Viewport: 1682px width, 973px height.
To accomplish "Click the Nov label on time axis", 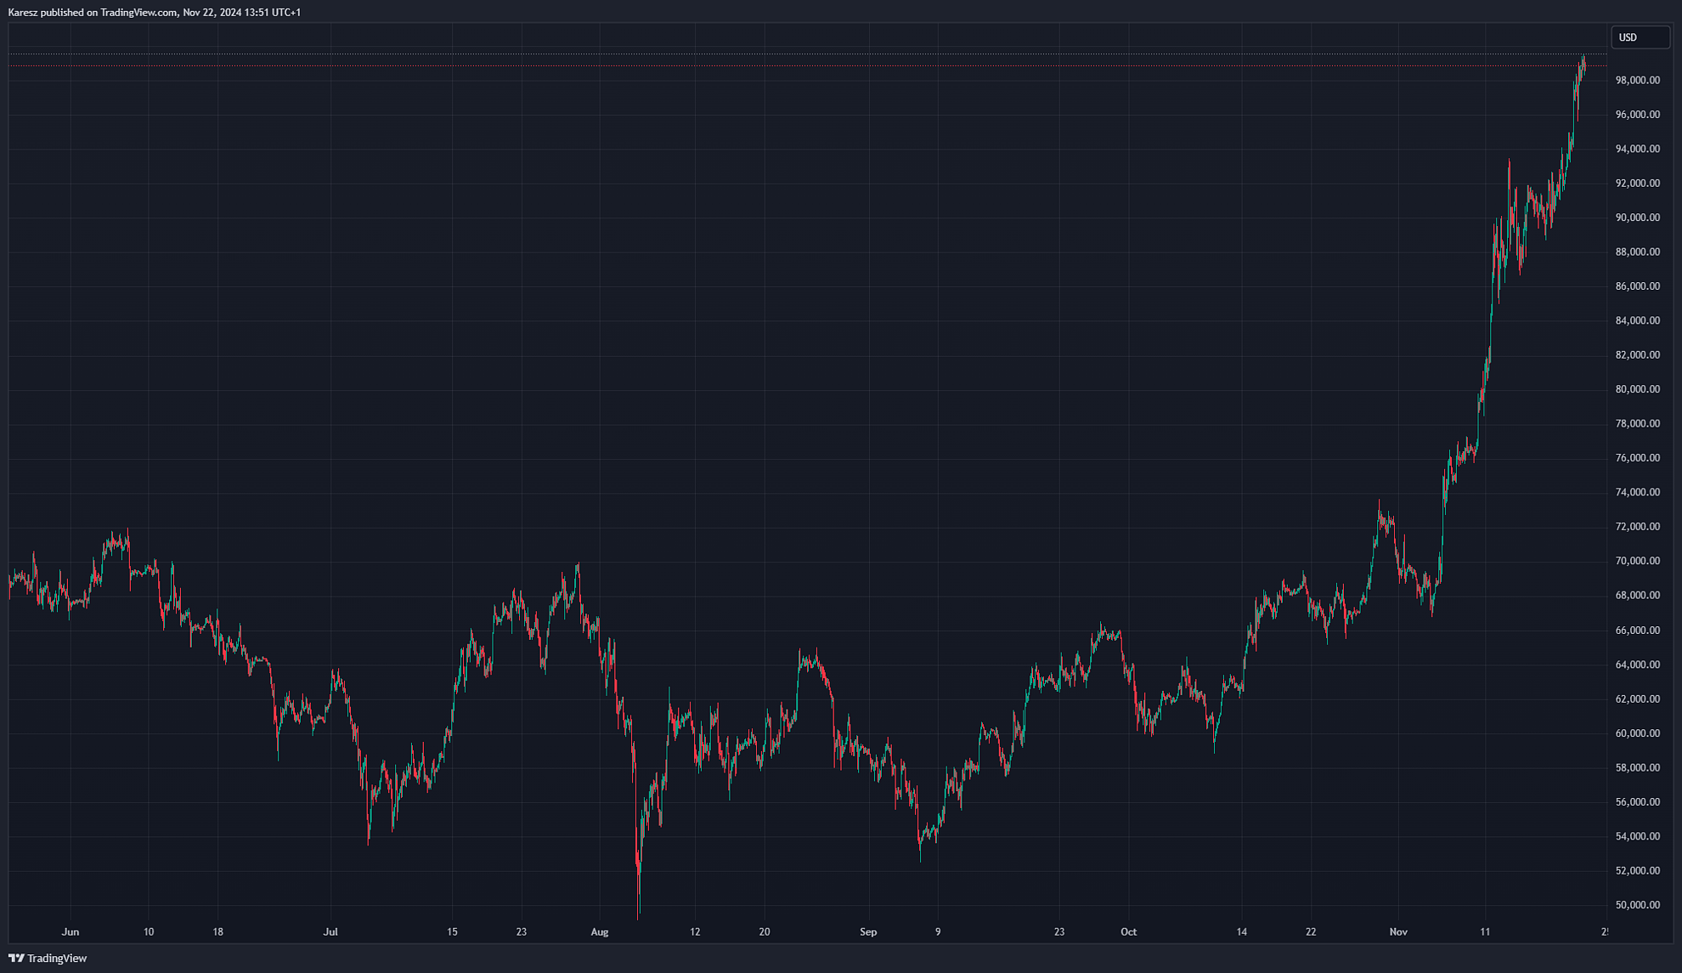I will coord(1398,932).
